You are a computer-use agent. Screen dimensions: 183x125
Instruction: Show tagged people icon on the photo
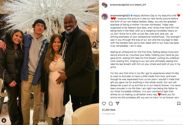click(x=4, y=120)
